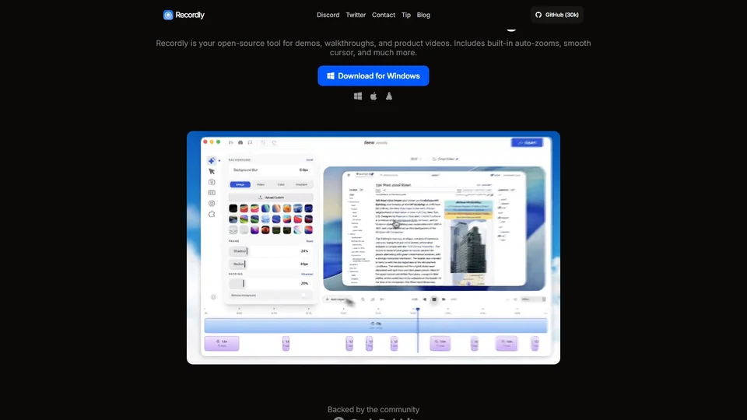Select the Video tab in background panel

(x=261, y=184)
